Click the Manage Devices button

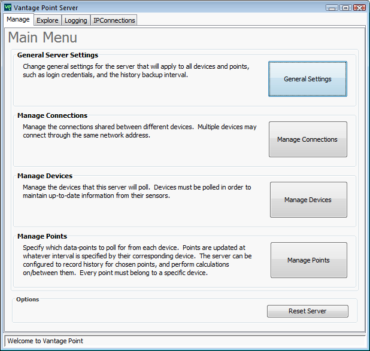[309, 200]
